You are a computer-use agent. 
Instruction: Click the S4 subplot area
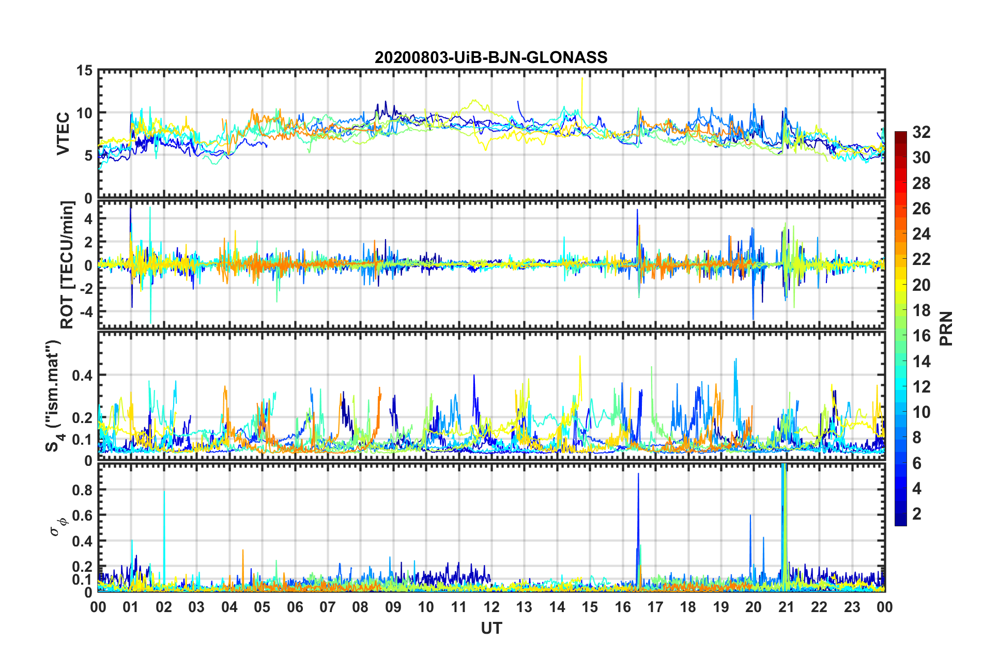(x=491, y=396)
